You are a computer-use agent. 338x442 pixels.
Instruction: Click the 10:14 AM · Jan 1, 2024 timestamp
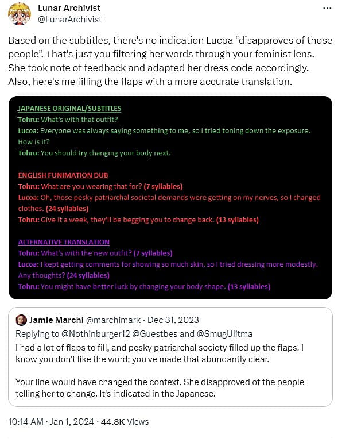tap(51, 422)
